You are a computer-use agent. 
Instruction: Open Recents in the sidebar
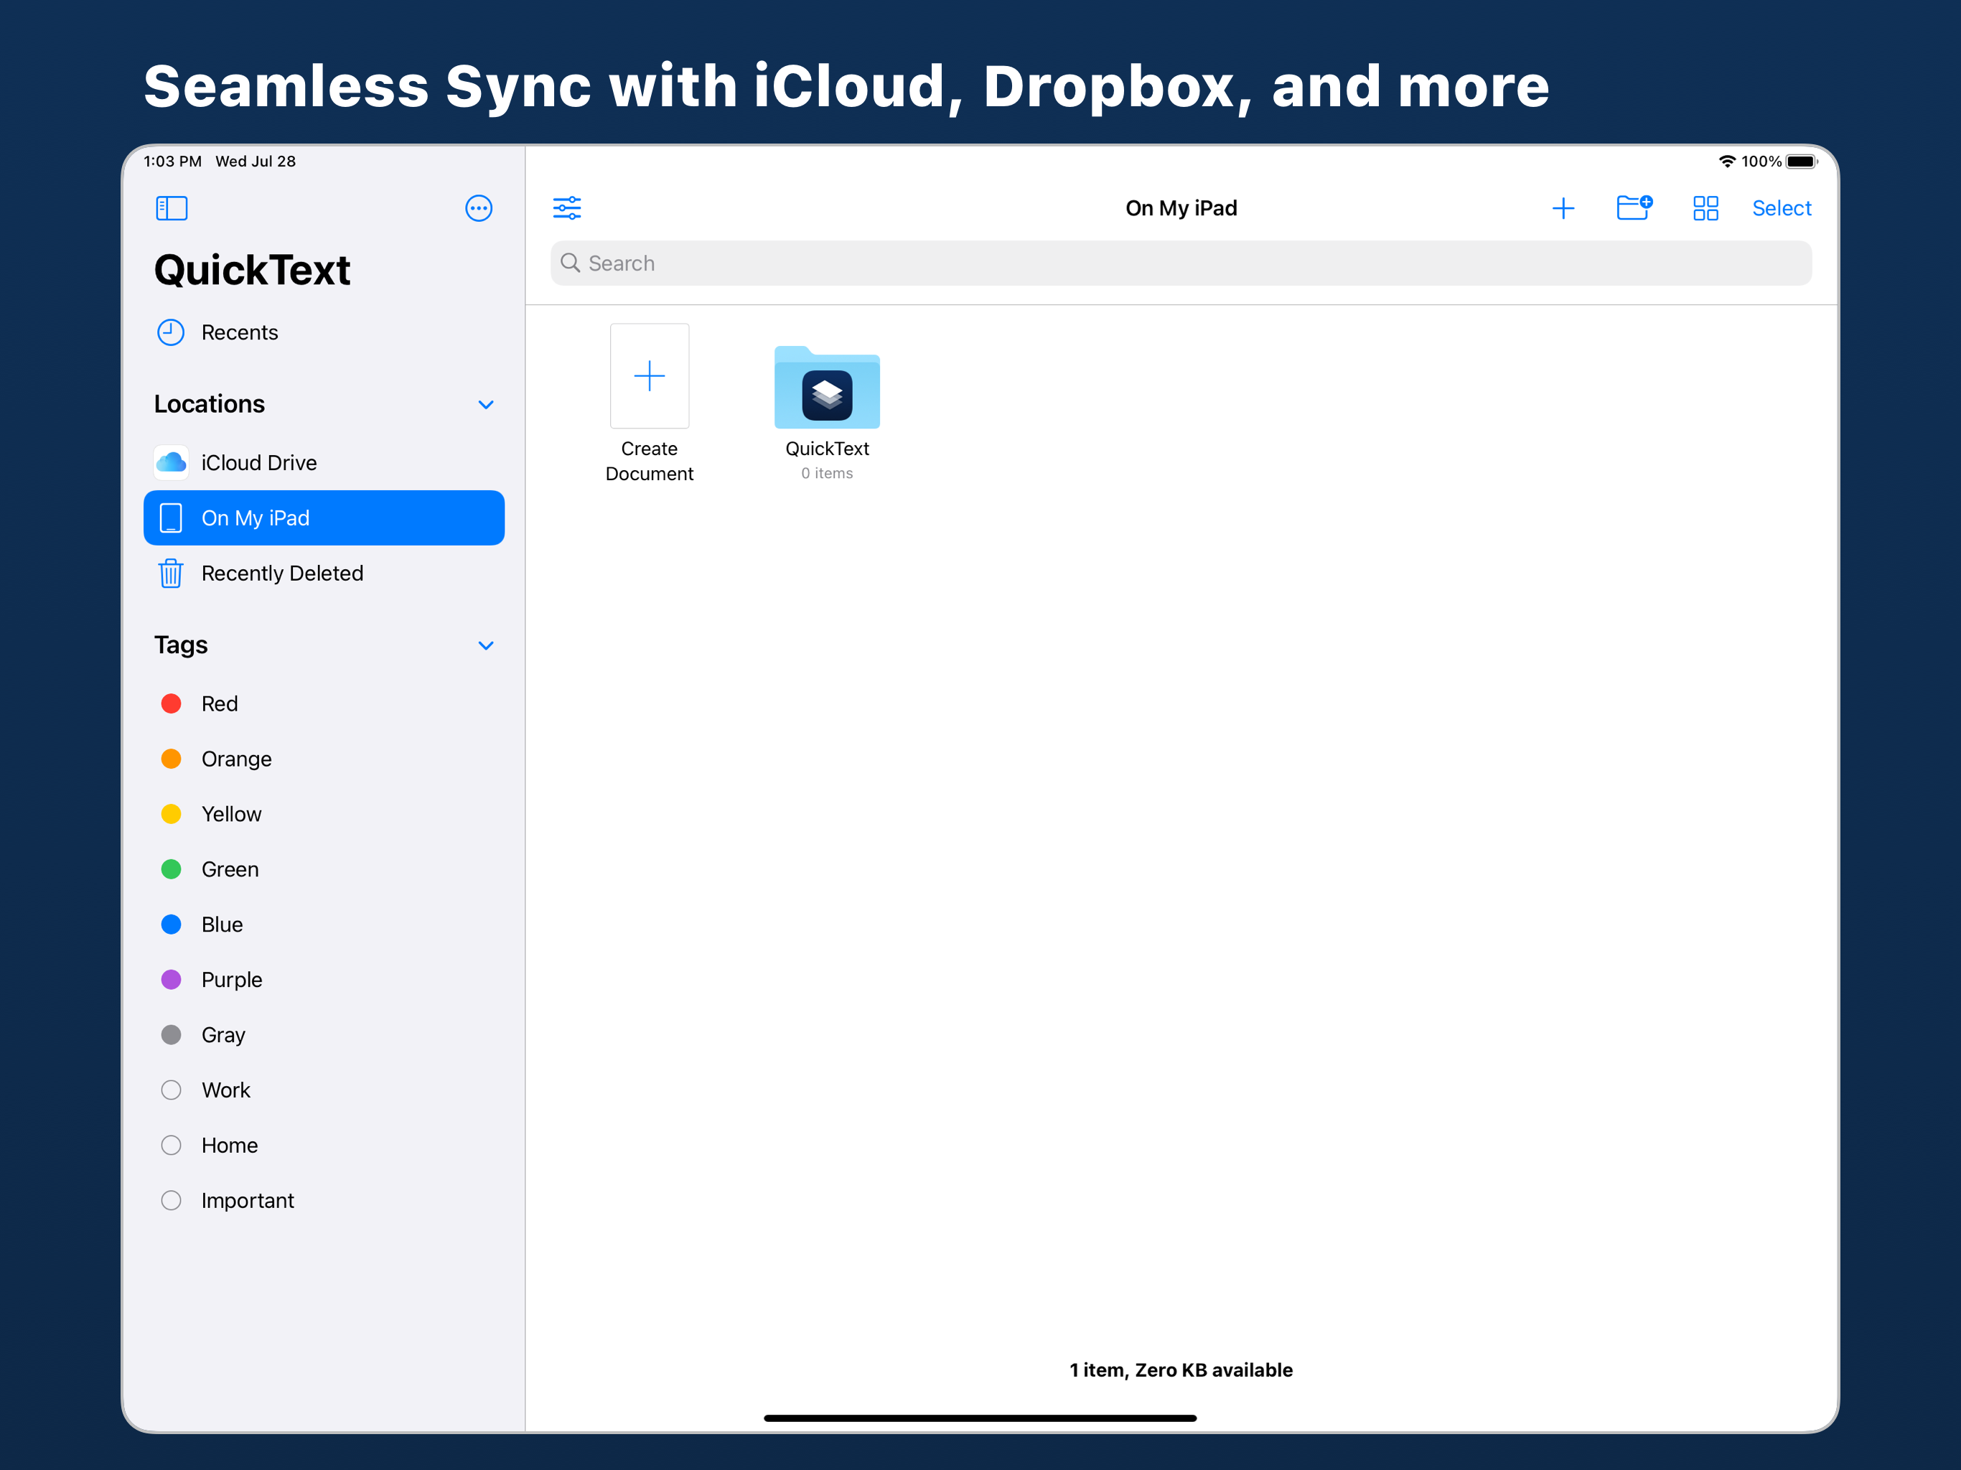(x=238, y=332)
